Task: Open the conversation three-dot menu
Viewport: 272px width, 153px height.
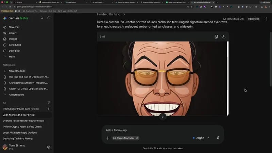Action: click(267, 19)
